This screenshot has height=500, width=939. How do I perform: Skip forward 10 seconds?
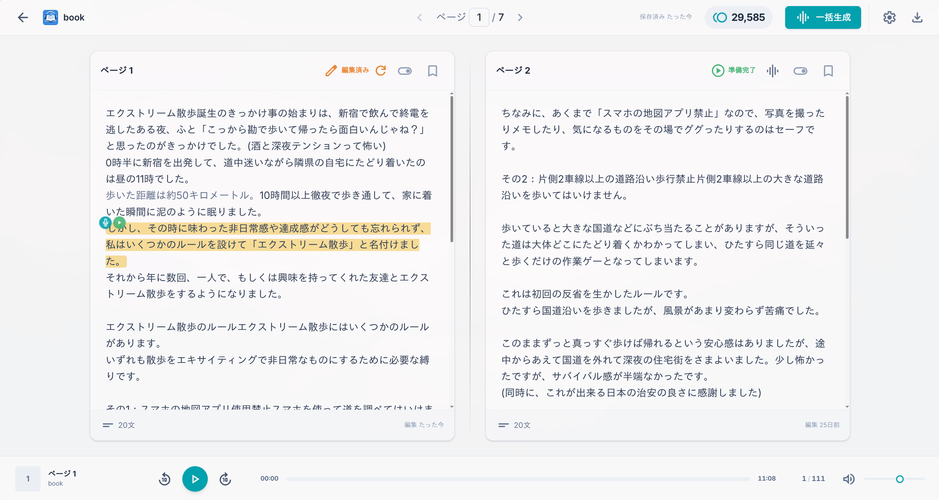pos(225,479)
